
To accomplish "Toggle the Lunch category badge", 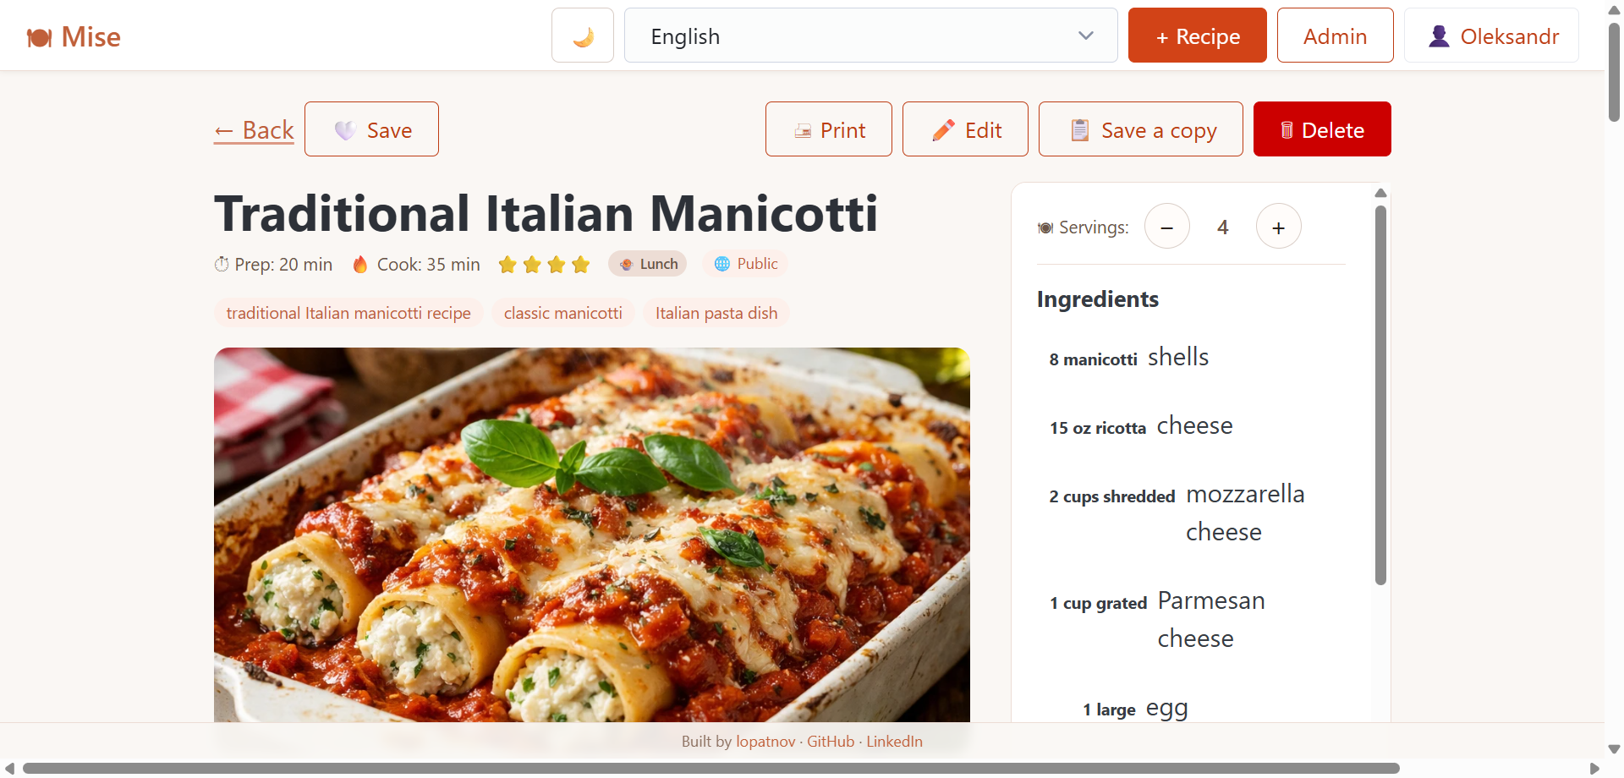I will [x=647, y=263].
